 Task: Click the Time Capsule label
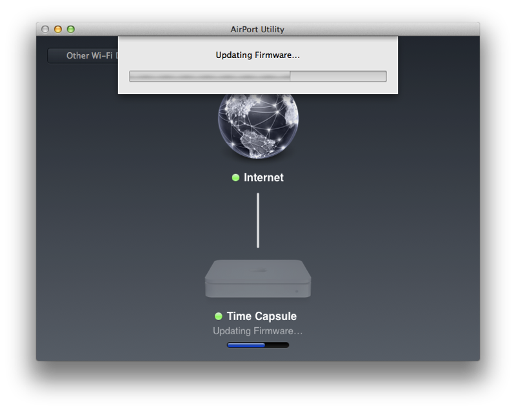262,316
